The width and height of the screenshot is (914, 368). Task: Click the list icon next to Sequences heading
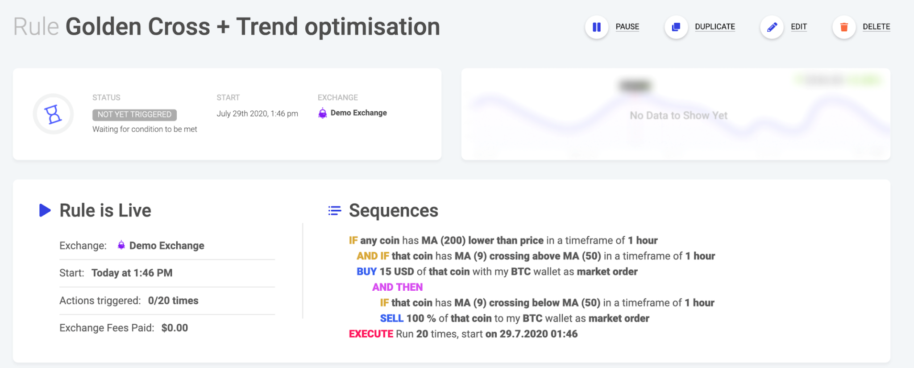(334, 210)
